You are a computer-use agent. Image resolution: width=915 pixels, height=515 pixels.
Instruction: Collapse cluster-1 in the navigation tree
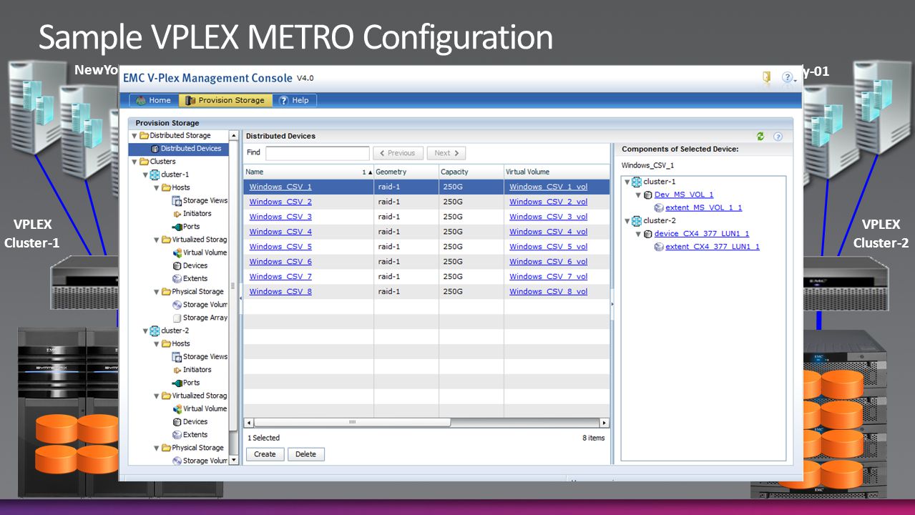[x=145, y=175]
